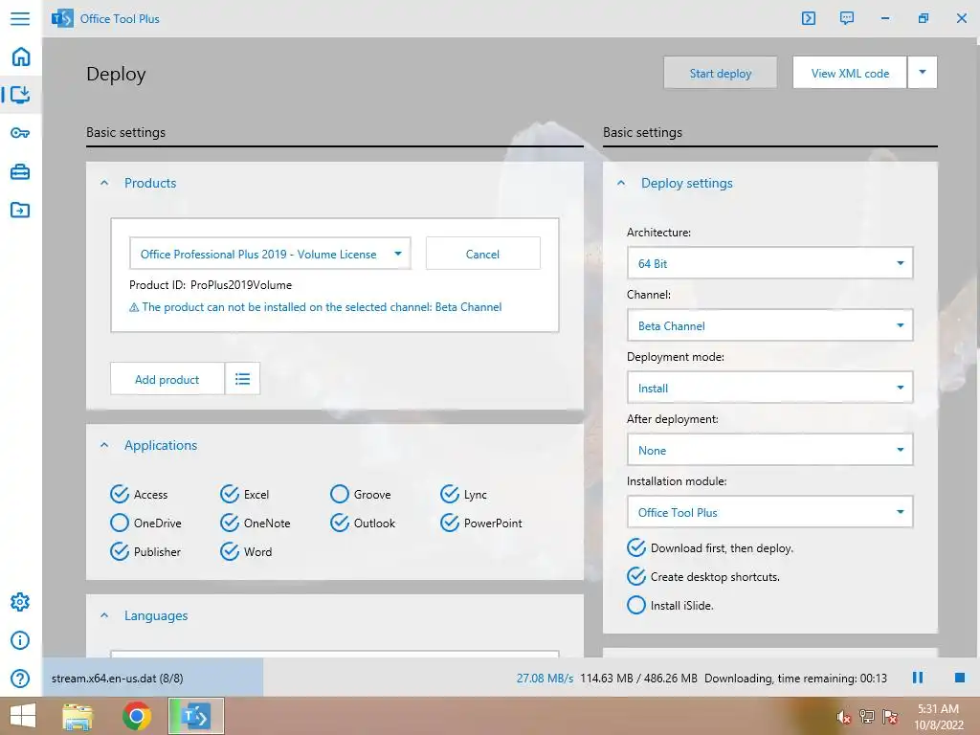980x735 pixels.
Task: Collapse the Applications section
Action: [x=104, y=445]
